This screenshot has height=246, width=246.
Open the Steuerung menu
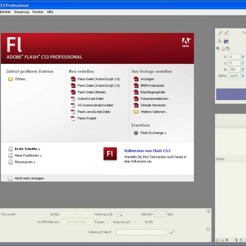(22, 12)
